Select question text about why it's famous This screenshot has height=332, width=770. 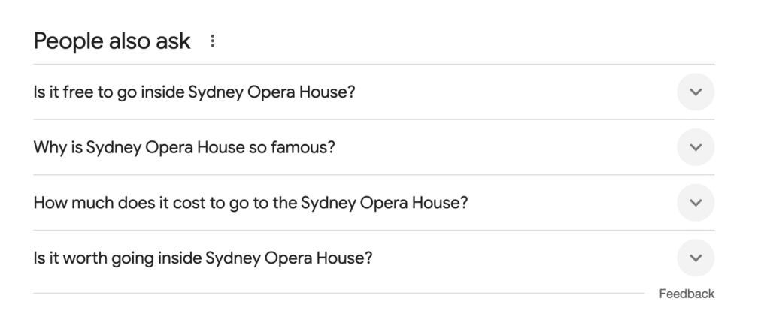tap(184, 148)
